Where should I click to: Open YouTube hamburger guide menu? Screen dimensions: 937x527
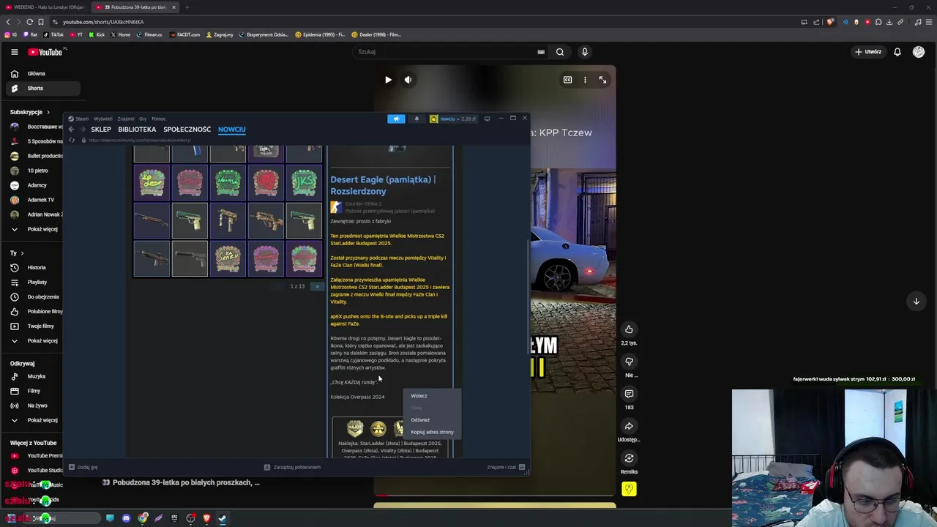14,52
